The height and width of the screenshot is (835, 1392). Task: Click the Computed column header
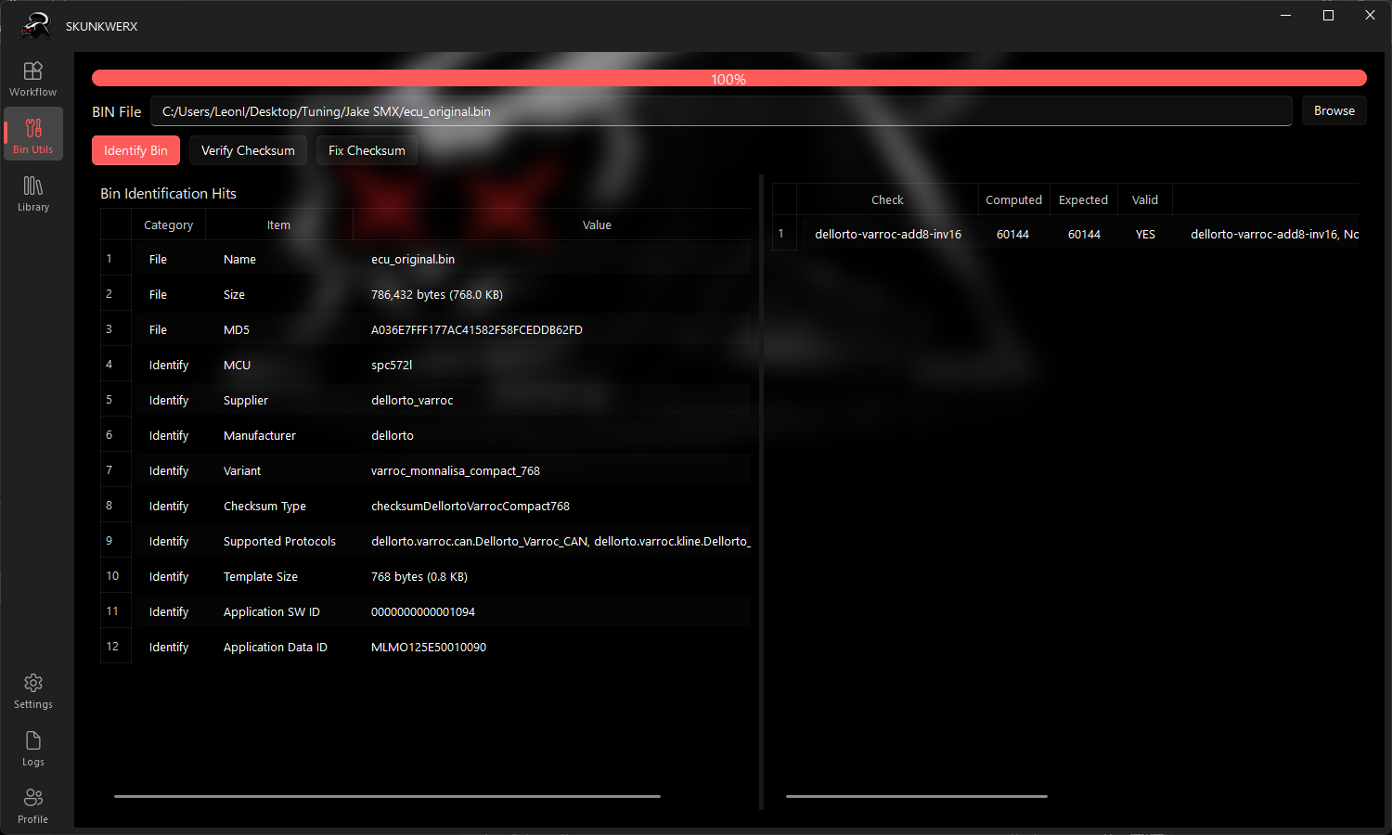(1013, 199)
